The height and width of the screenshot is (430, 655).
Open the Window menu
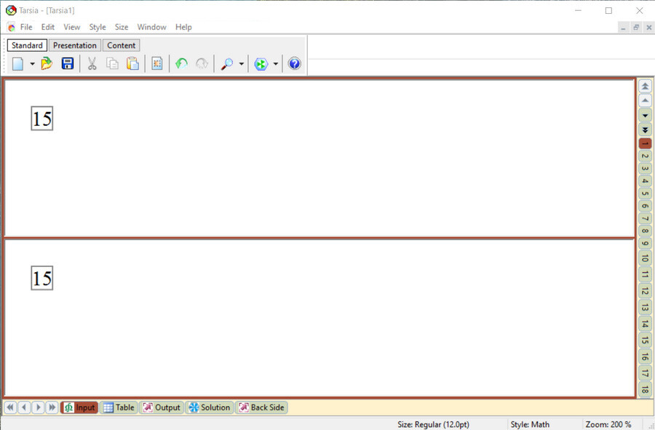tap(151, 27)
